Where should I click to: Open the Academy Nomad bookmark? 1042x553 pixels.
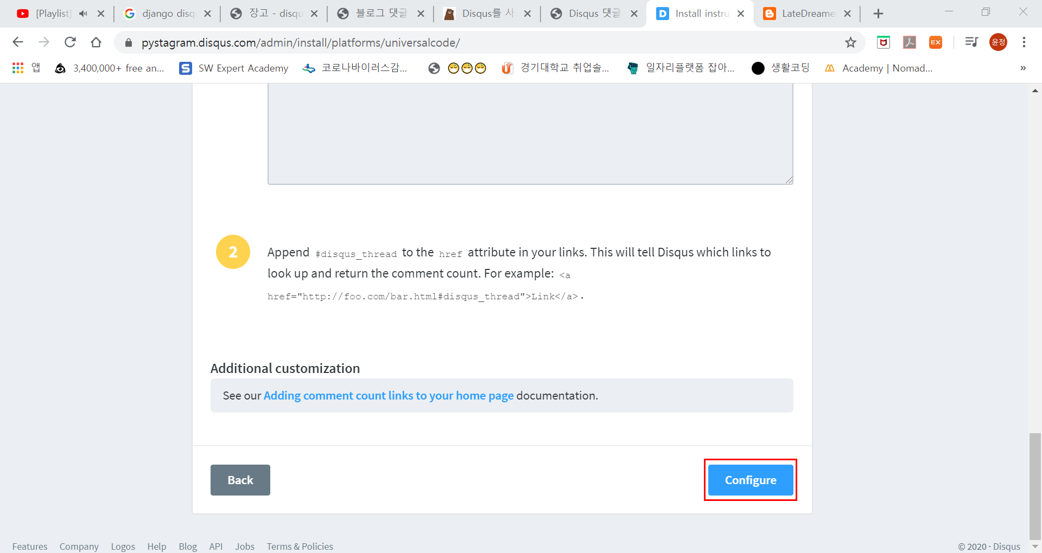[879, 68]
